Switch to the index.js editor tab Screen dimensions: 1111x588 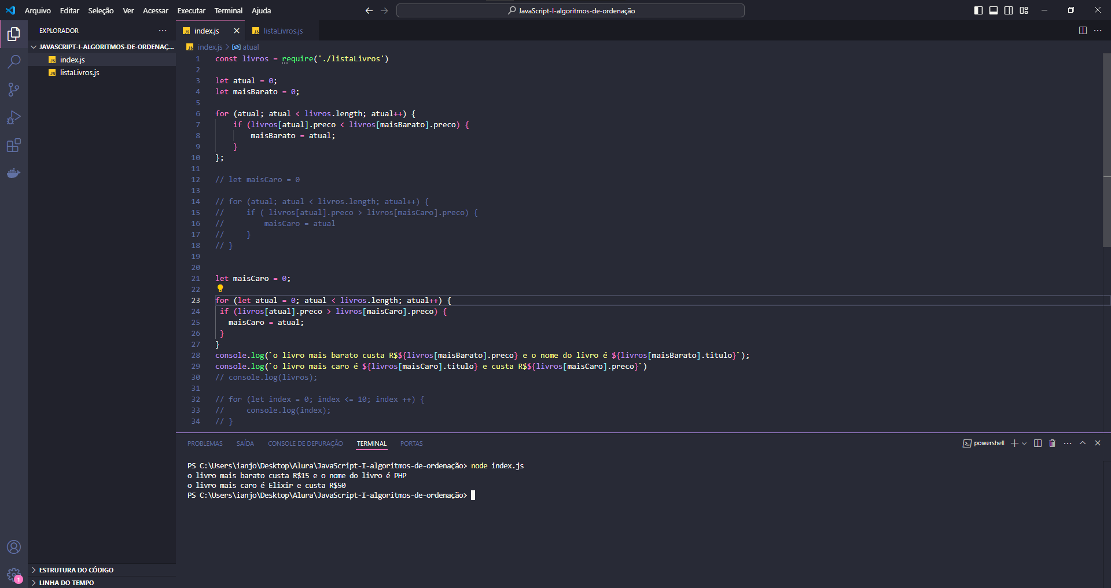click(x=207, y=31)
